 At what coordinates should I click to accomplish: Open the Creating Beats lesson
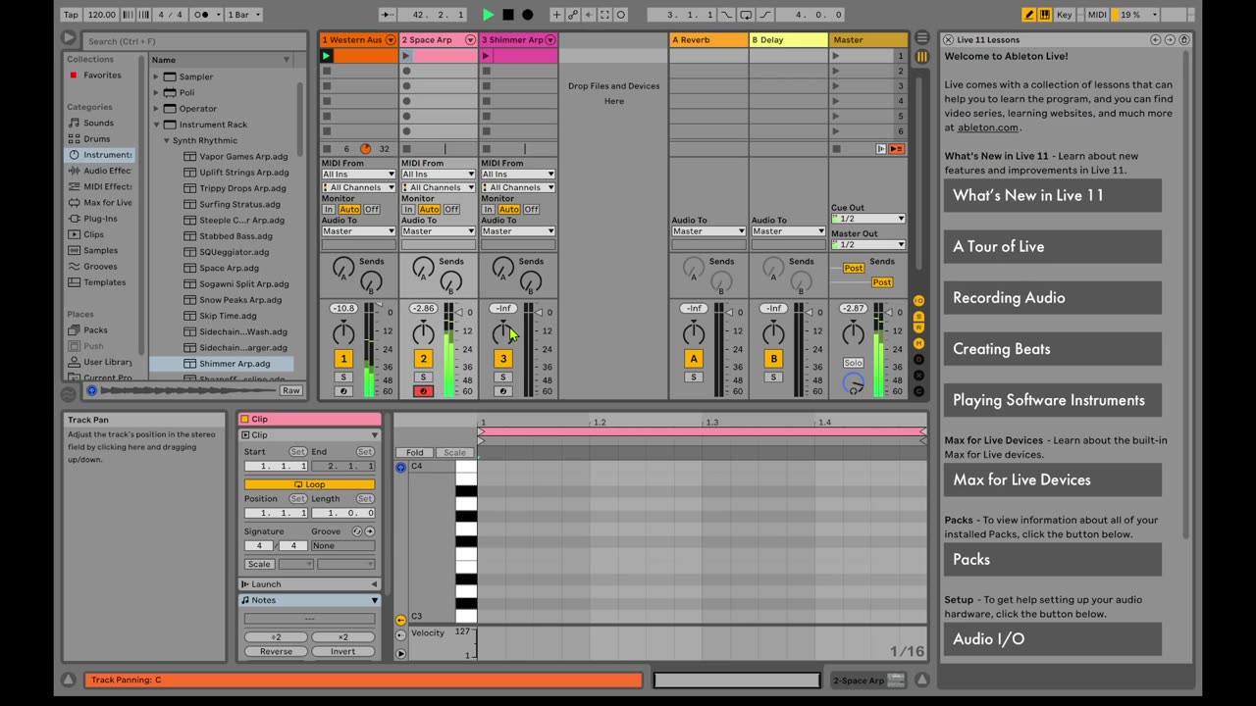[1052, 349]
